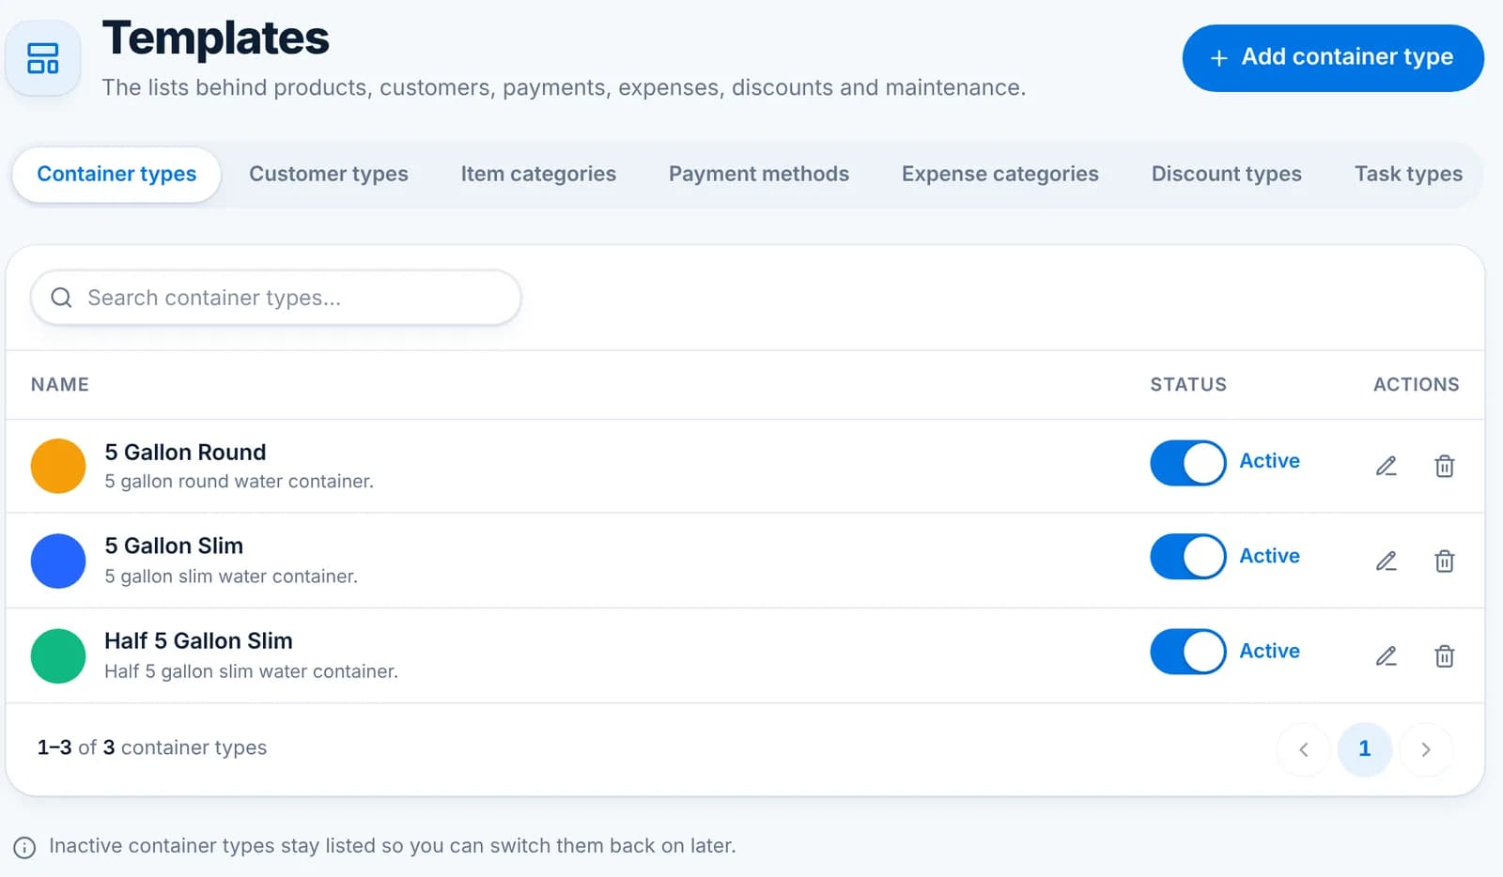Viewport: 1503px width, 877px height.
Task: Click the pencil icon for 5 Gallon Slim
Action: pyautogui.click(x=1386, y=562)
